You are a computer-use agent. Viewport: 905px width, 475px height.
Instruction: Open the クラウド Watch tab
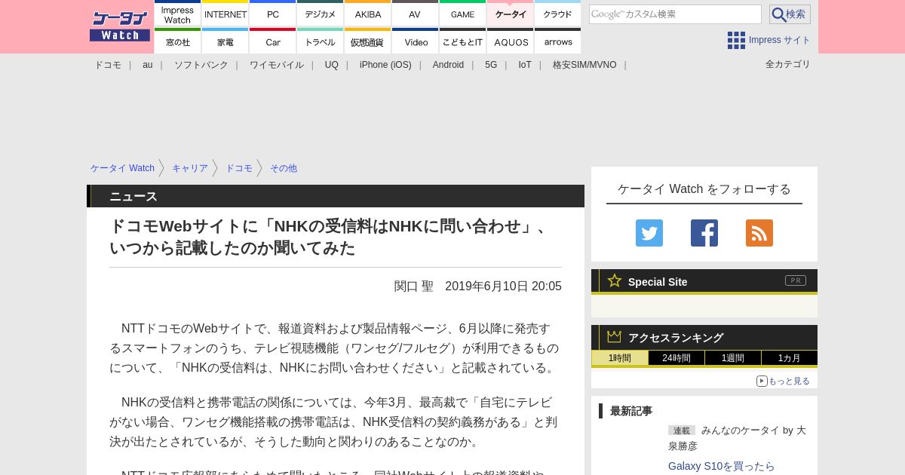(x=558, y=14)
